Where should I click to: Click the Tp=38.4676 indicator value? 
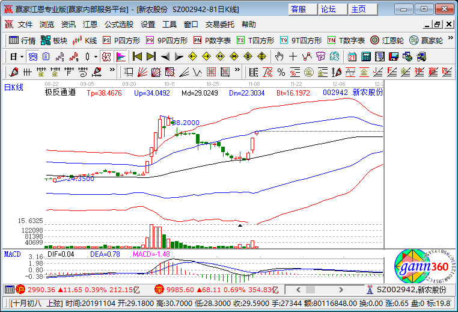tap(104, 93)
